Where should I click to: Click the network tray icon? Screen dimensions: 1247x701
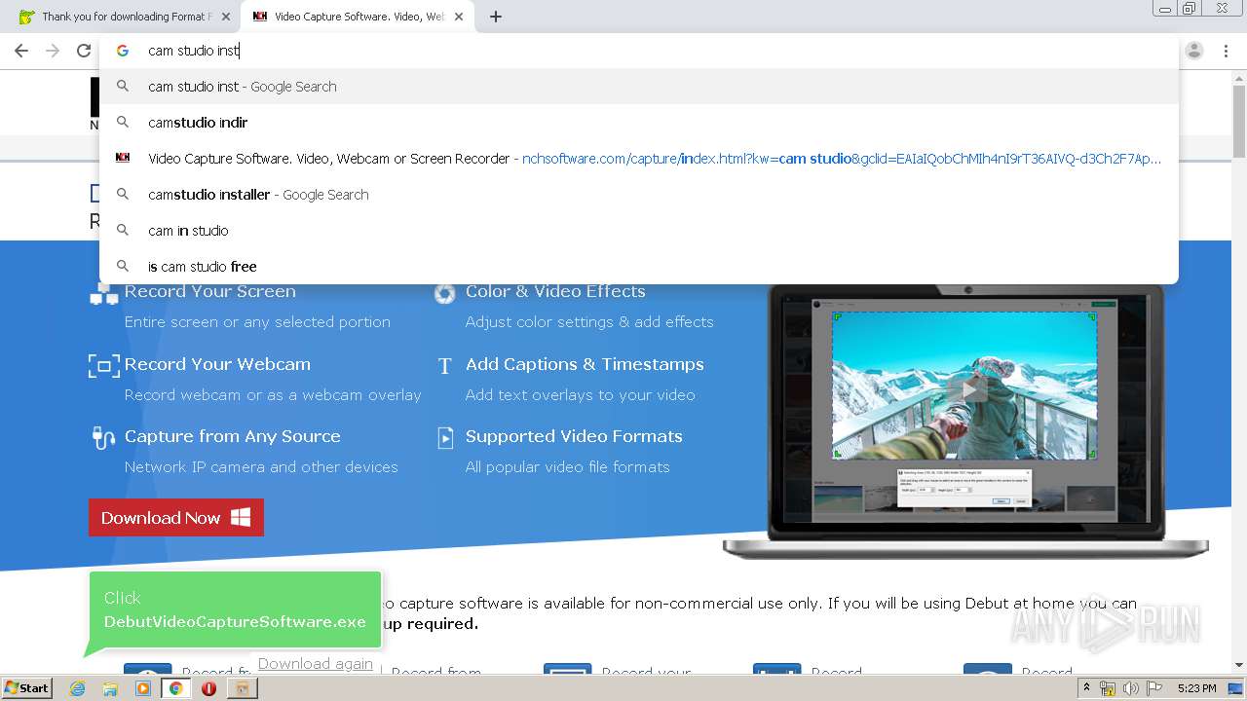1108,688
